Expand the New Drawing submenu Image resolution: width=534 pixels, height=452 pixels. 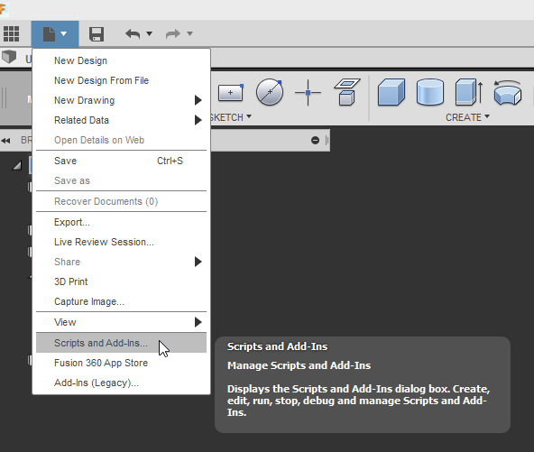click(x=121, y=100)
